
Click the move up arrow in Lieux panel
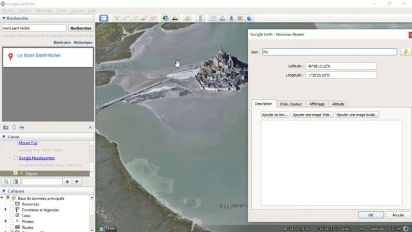click(67, 182)
